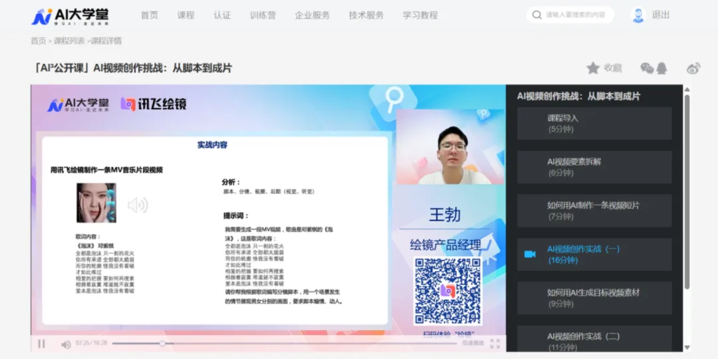This screenshot has height=359, width=718.
Task: Share via Weibo icon
Action: (693, 68)
